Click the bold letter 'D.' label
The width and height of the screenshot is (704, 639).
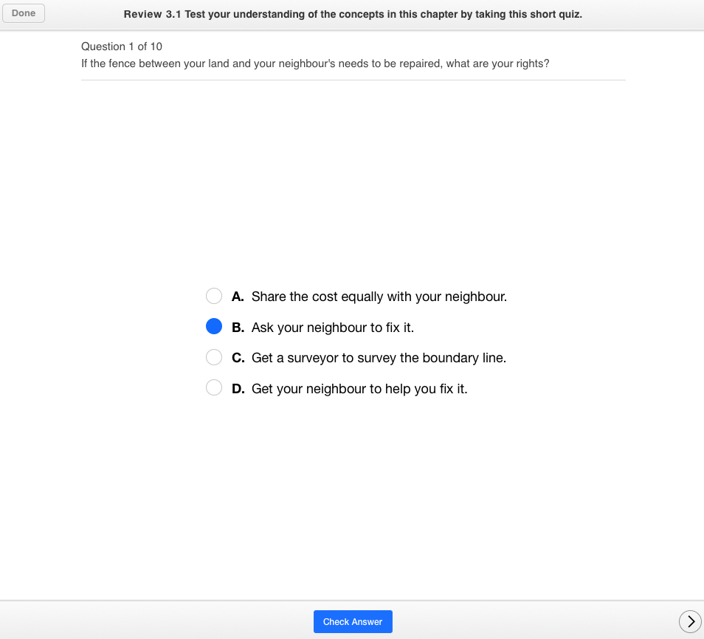pyautogui.click(x=238, y=388)
